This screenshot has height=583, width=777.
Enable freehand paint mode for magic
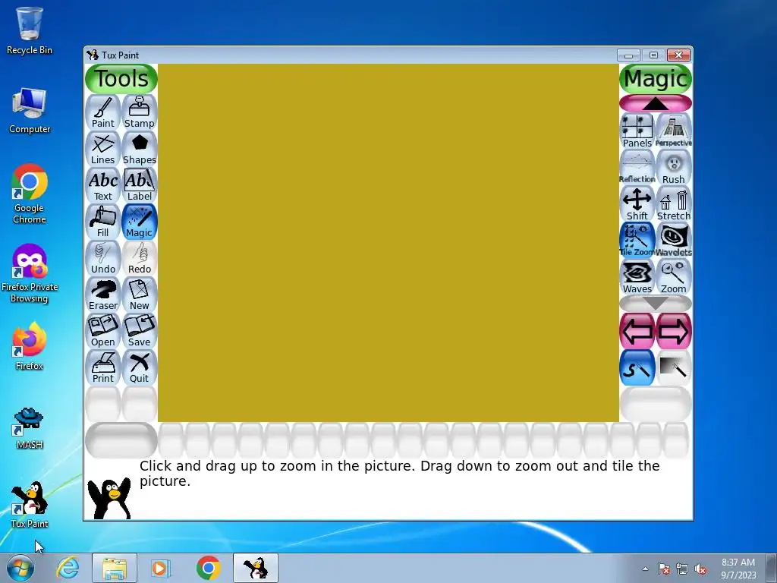tap(637, 367)
